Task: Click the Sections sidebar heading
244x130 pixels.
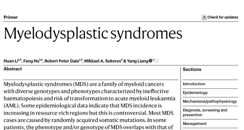Action: pos(192,69)
